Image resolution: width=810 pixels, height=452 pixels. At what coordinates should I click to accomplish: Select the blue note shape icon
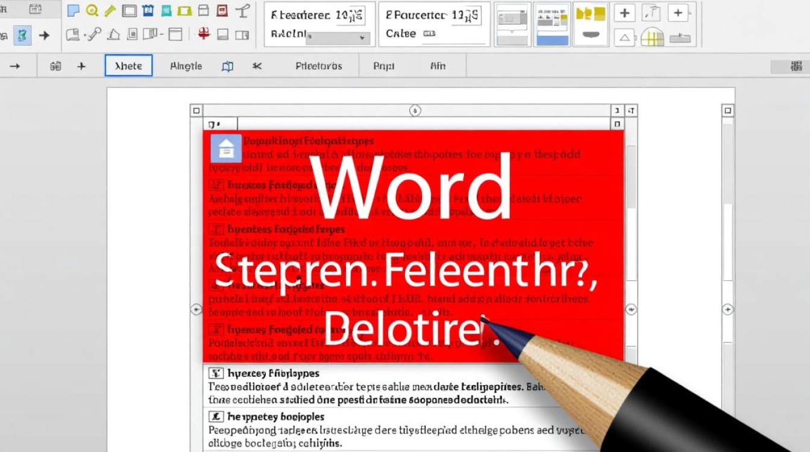(x=73, y=10)
